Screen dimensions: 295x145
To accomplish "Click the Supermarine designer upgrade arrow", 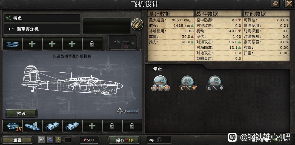I will click(x=120, y=111).
